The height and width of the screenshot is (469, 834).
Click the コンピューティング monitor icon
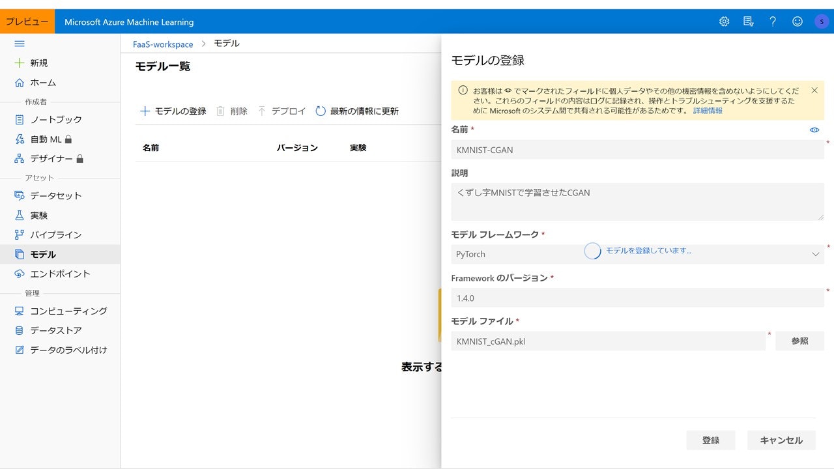coord(20,311)
